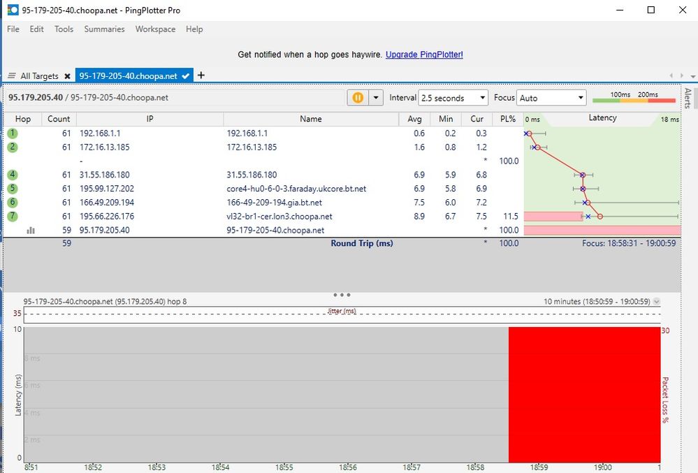Open the Summaries menu
This screenshot has height=473, width=698.
104,29
